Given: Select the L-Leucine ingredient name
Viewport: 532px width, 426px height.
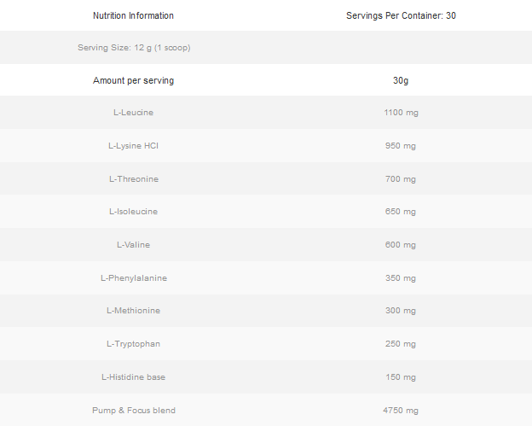Looking at the screenshot, I should click(133, 113).
